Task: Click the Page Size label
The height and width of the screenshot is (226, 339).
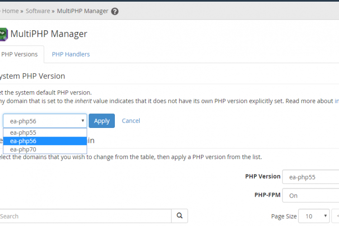Action: [284, 216]
